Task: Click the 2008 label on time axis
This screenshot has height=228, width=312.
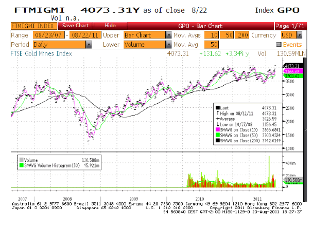Action: pyautogui.click(x=67, y=199)
